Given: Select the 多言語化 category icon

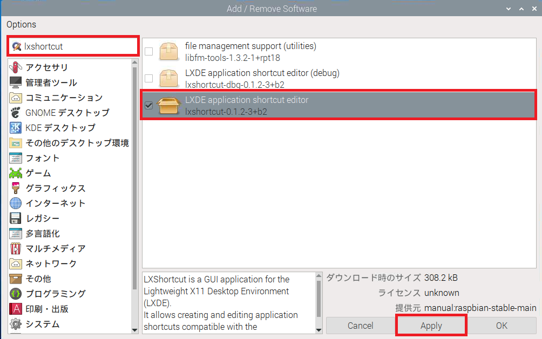Looking at the screenshot, I should click(16, 233).
